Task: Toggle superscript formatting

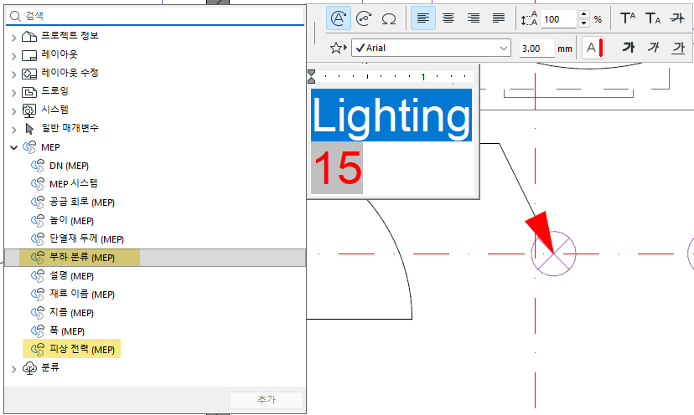Action: (628, 18)
